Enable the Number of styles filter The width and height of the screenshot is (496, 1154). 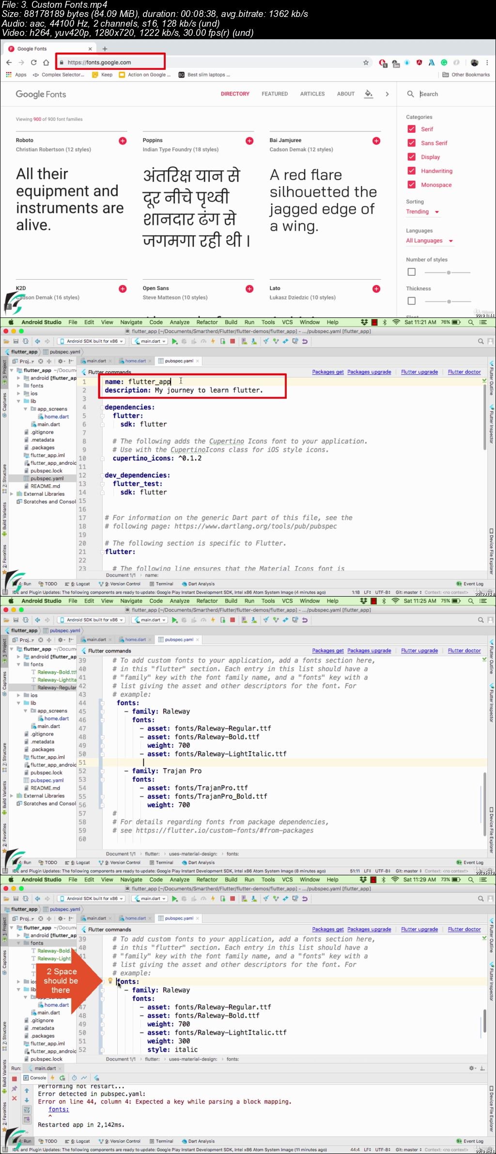tap(411, 272)
